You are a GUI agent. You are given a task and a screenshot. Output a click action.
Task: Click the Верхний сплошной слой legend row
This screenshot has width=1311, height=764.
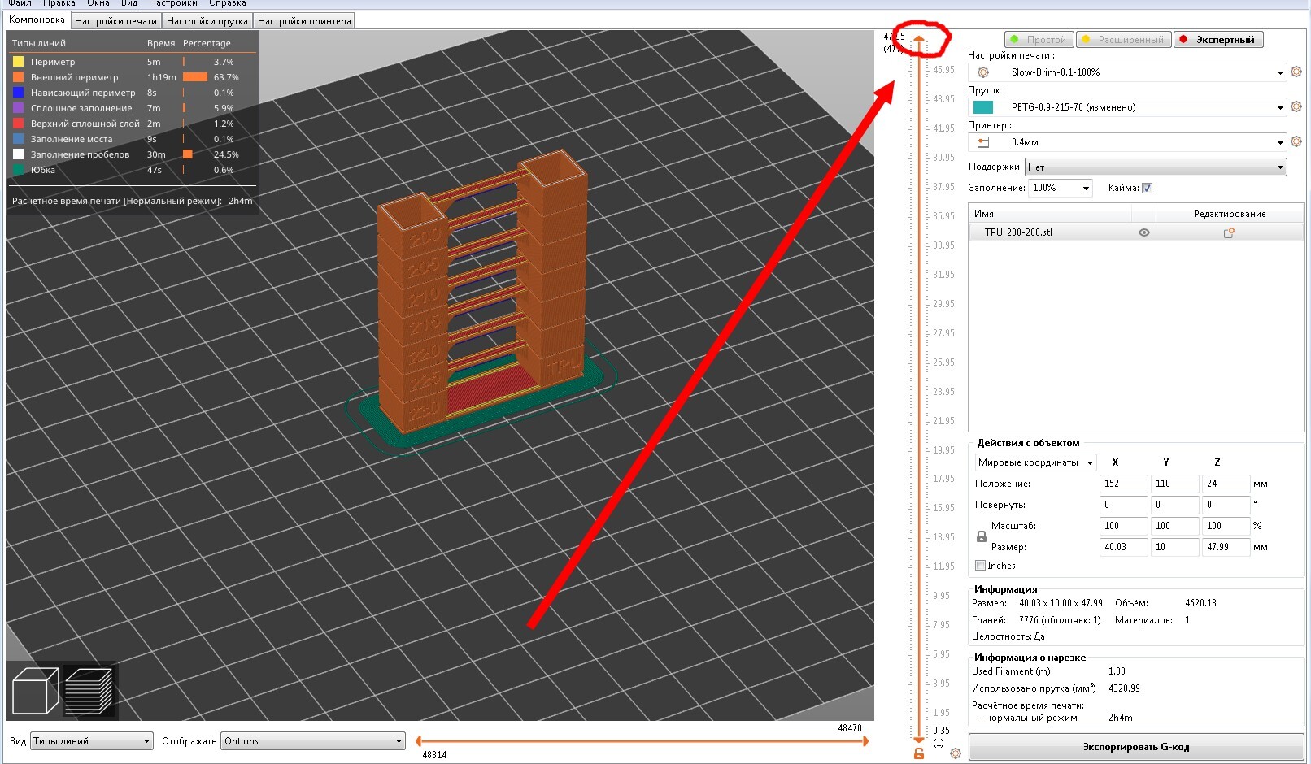133,124
